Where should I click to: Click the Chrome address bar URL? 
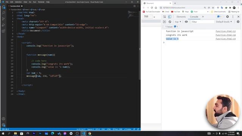click(174, 8)
